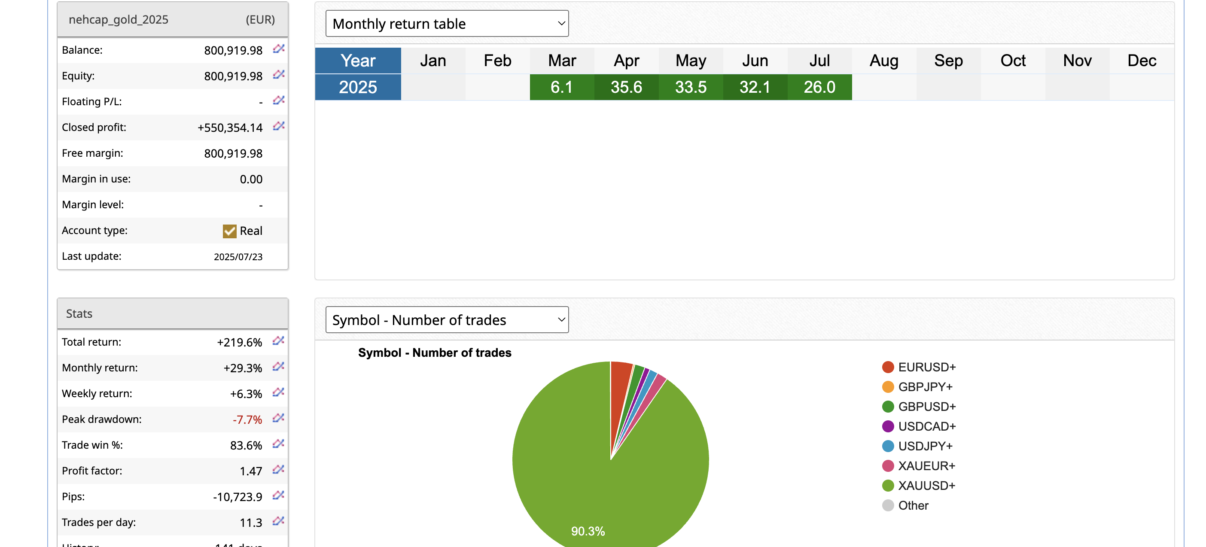
Task: Click the chart icon for Trade win %
Action: (x=279, y=444)
